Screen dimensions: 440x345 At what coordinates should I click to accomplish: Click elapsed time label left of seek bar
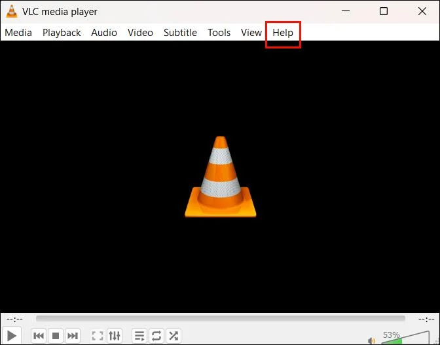coord(14,319)
